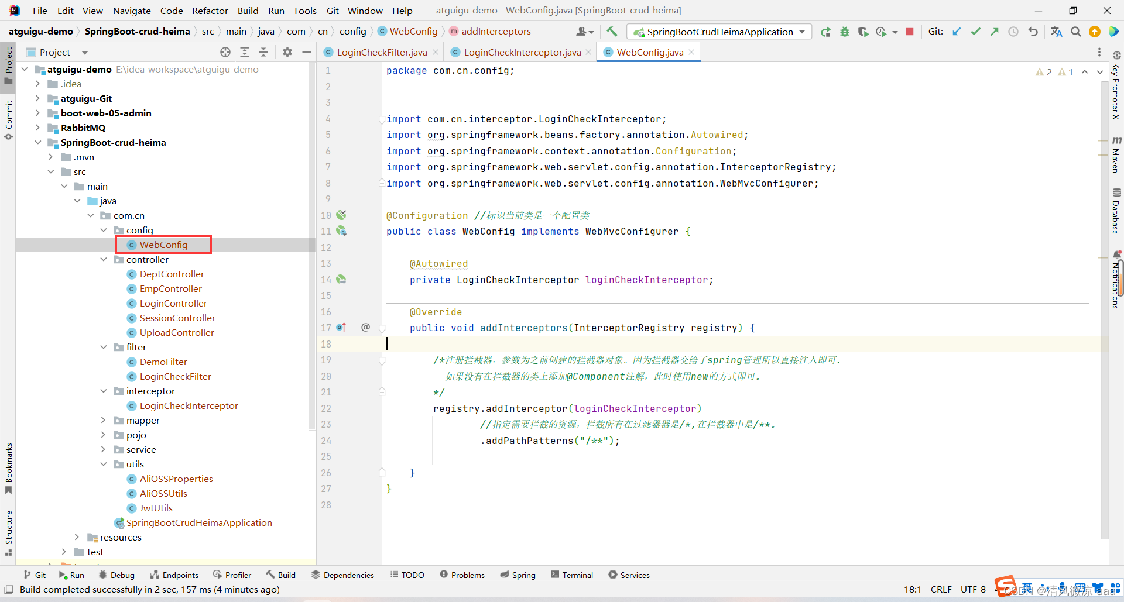The height and width of the screenshot is (602, 1124).
Task: Stop the running application red square
Action: click(910, 32)
